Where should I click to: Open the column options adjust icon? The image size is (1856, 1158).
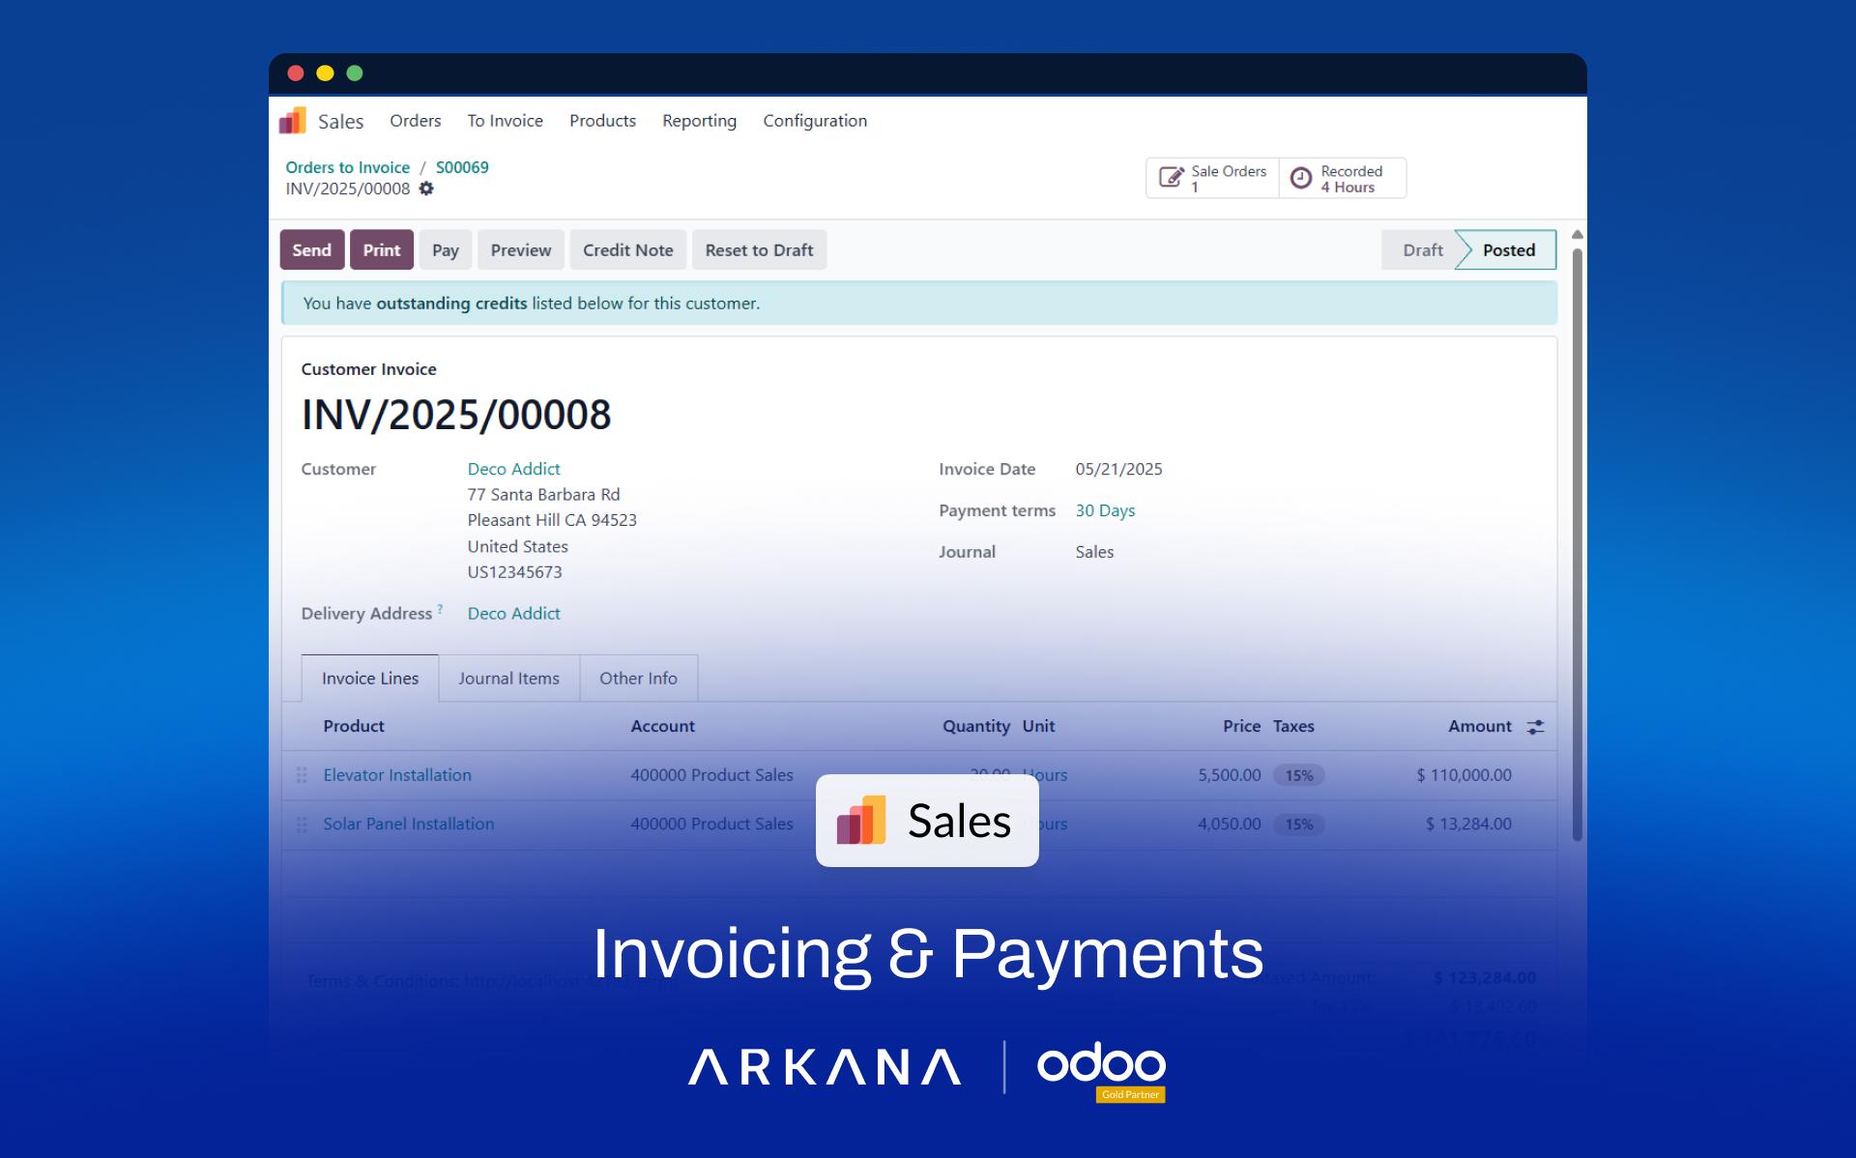(1535, 727)
